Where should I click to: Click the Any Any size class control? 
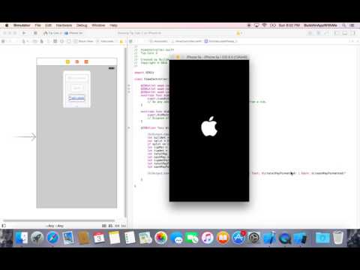pos(55,226)
